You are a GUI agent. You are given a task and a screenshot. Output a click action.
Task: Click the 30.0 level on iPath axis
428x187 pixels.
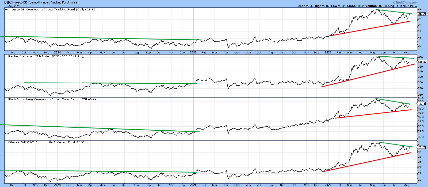(421, 137)
